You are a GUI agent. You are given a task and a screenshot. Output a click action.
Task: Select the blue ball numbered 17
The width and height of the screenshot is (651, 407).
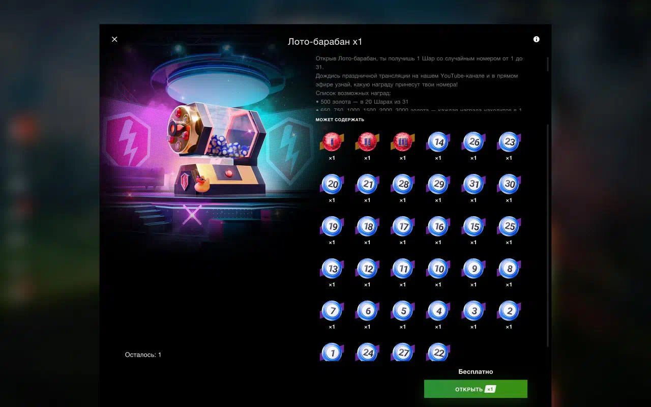click(x=403, y=226)
